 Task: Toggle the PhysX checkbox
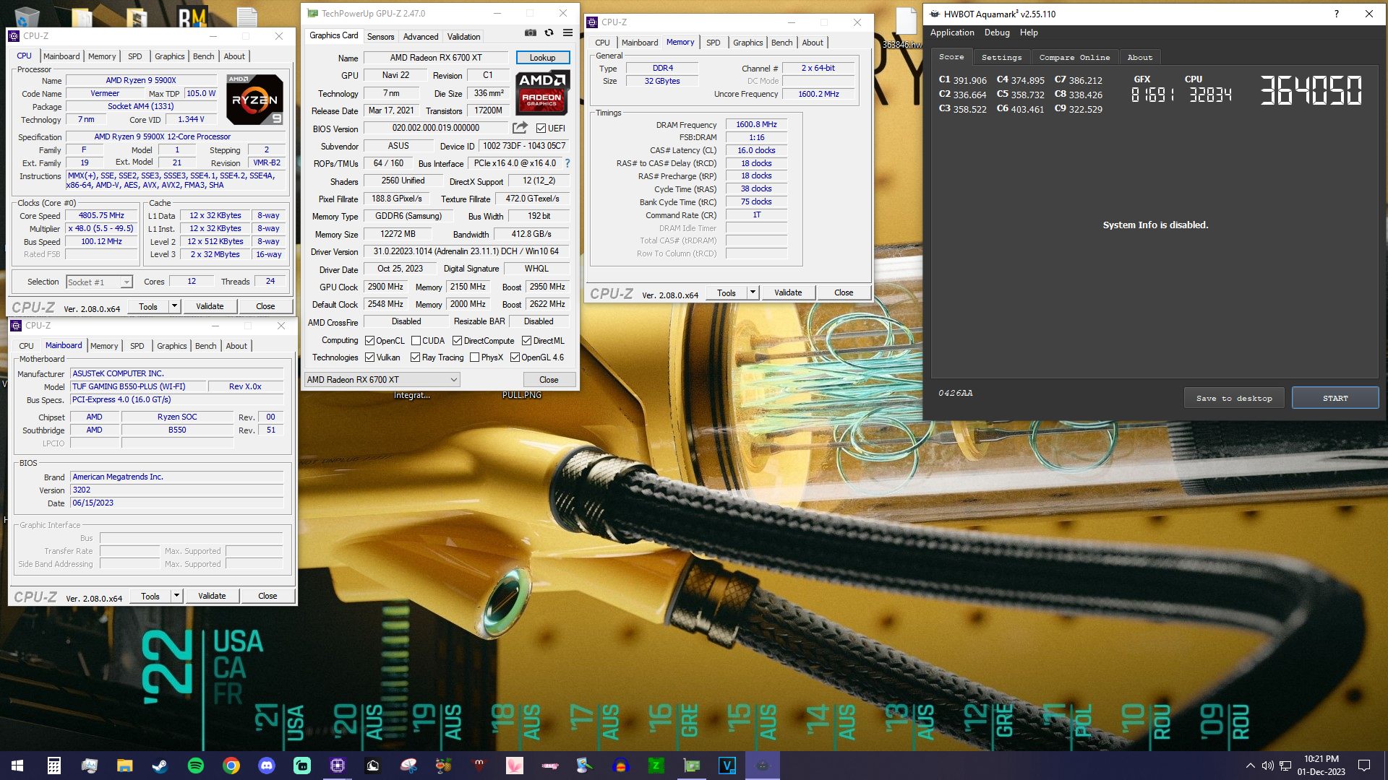[474, 357]
